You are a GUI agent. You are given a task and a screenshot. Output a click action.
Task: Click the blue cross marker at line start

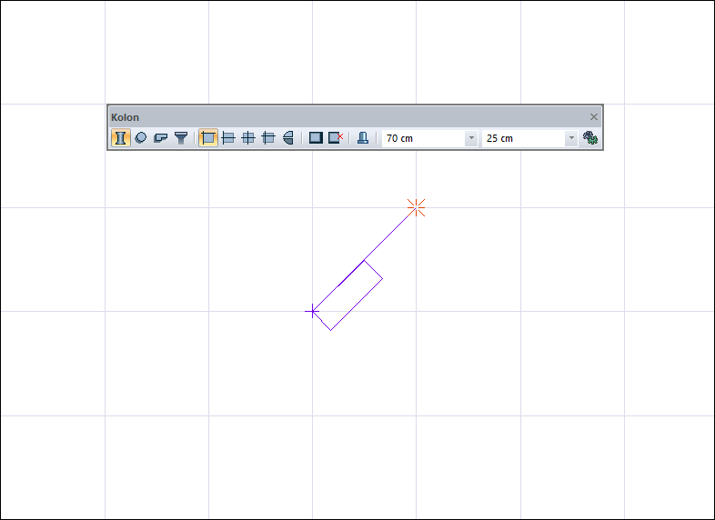point(313,312)
